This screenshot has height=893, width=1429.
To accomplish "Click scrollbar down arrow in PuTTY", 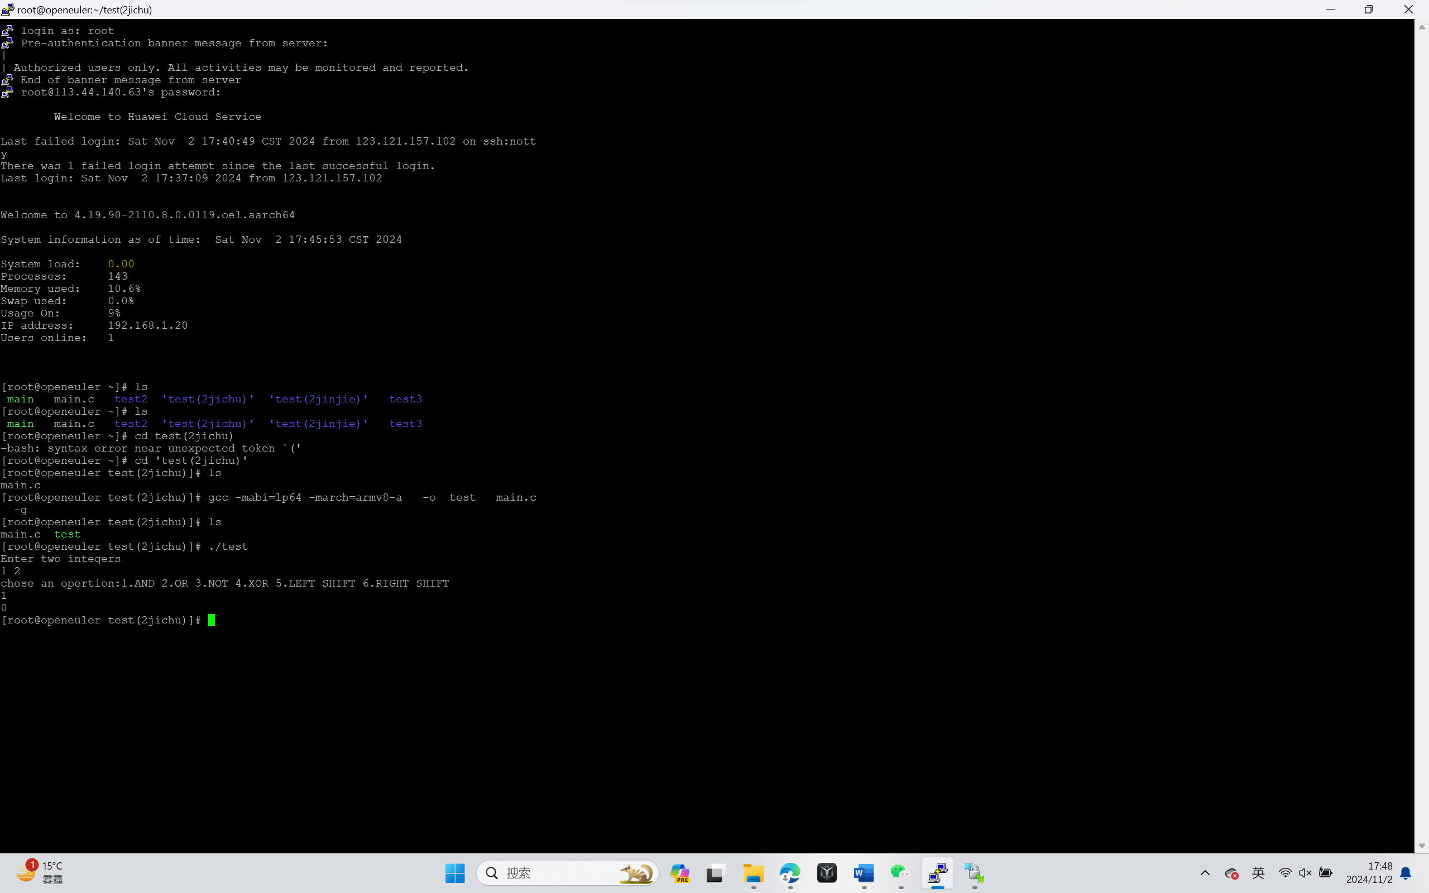I will tap(1421, 846).
